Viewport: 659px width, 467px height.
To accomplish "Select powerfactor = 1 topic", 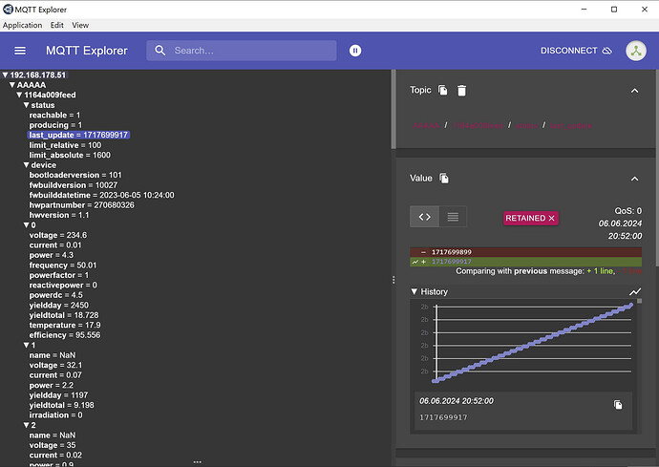I will tap(59, 275).
